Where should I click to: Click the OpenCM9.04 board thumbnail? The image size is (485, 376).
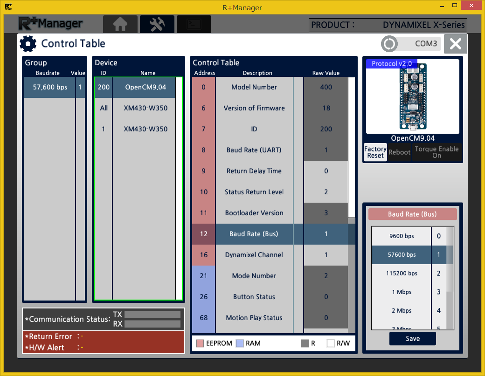coord(413,96)
